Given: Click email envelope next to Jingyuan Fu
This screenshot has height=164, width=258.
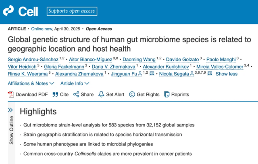Looking at the screenshot, I should (x=152, y=73).
